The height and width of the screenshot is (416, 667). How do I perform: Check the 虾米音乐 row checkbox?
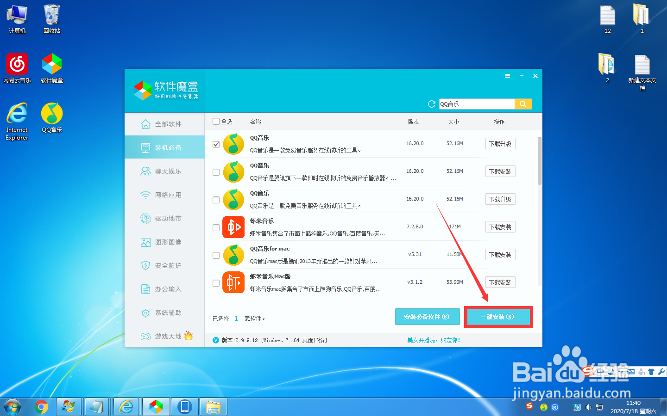(x=216, y=227)
